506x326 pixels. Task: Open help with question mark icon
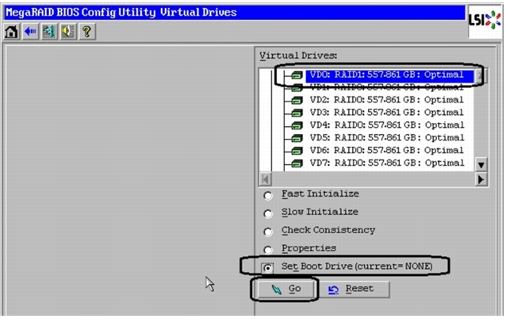coord(86,32)
